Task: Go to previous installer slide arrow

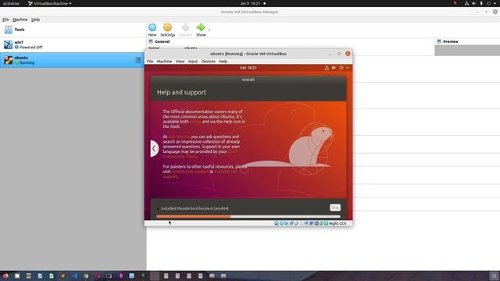Action: (x=155, y=148)
